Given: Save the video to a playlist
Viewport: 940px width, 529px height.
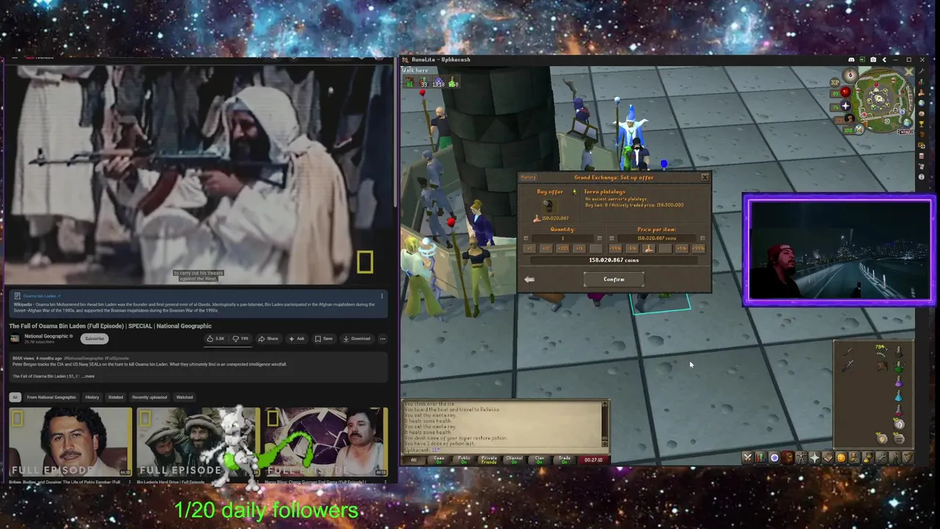Looking at the screenshot, I should click(324, 339).
